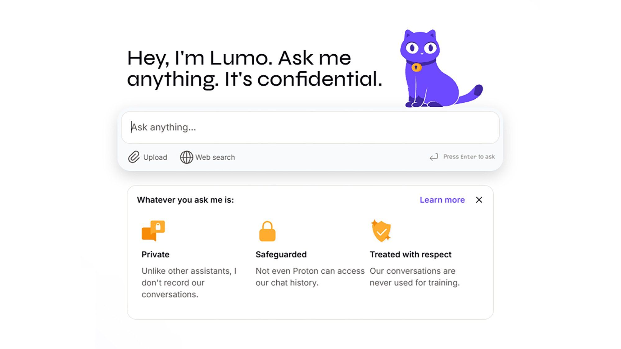621x349 pixels.
Task: Click the globe Web search icon
Action: pos(186,157)
